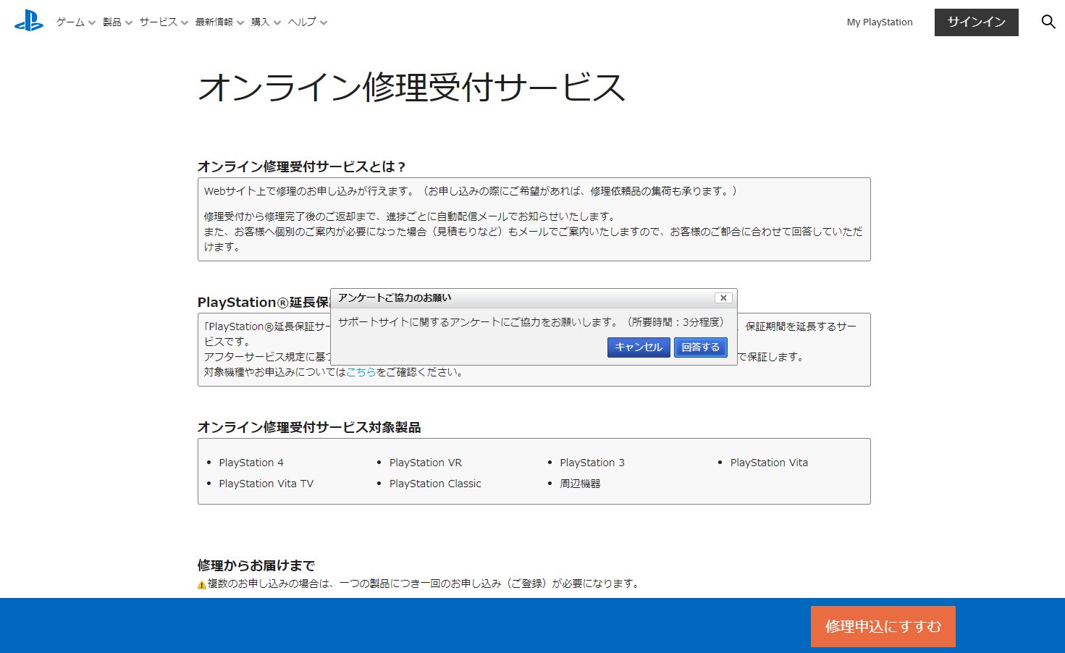Open the 購入 dropdown in the navbar
Image resolution: width=1065 pixels, height=653 pixels.
260,22
